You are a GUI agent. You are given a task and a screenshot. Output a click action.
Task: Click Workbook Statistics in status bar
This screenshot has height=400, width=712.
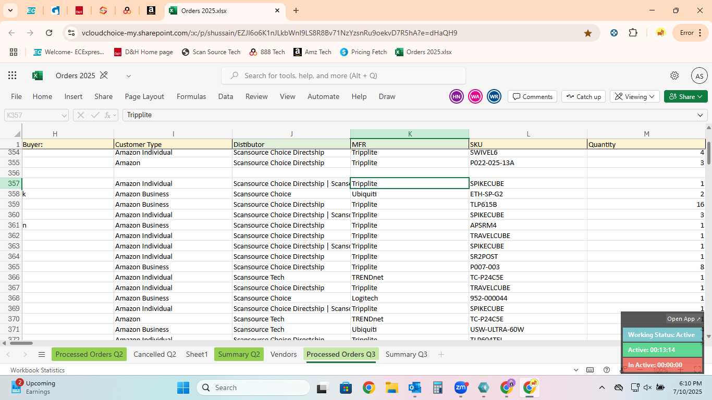point(38,370)
